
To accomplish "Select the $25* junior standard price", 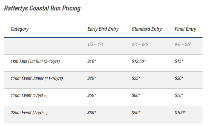I will coord(136,78).
